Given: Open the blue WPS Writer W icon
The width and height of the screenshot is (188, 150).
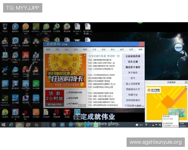Looking at the screenshot, I should click(x=36, y=98).
